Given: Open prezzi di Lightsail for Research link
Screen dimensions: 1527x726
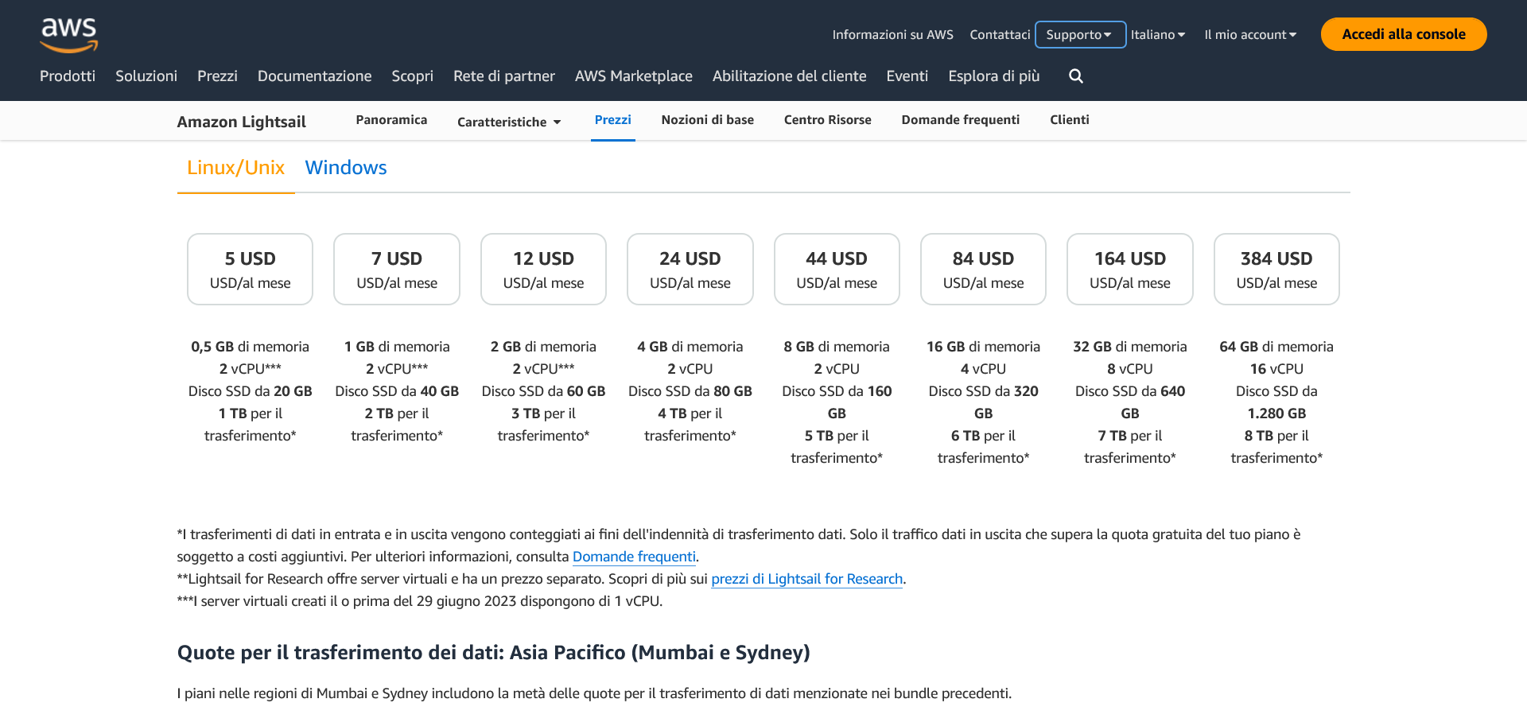Looking at the screenshot, I should (x=806, y=579).
